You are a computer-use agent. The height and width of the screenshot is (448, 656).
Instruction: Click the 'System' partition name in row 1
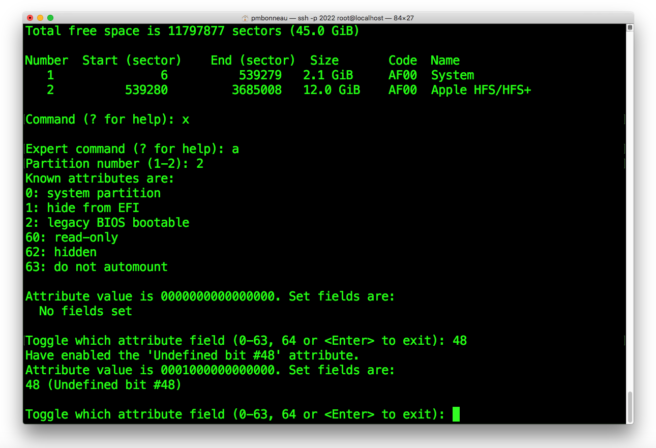pyautogui.click(x=453, y=75)
